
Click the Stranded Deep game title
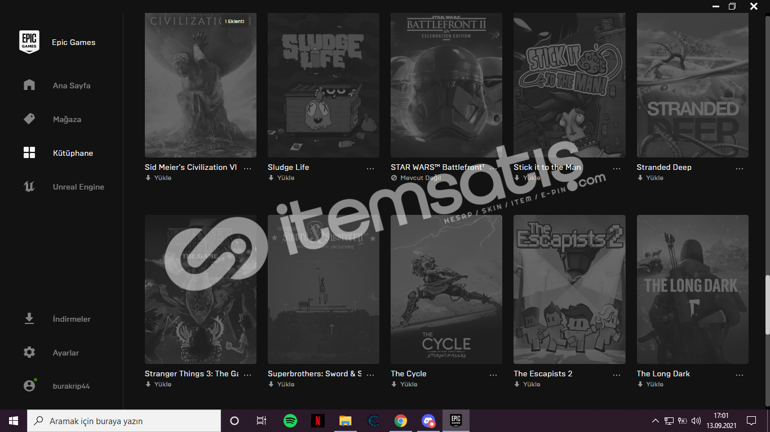click(x=664, y=167)
